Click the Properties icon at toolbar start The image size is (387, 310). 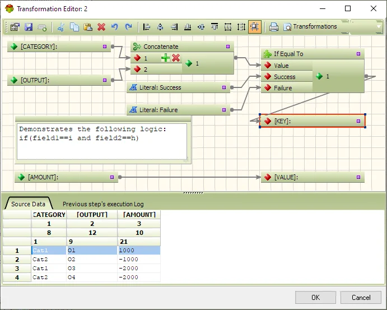point(15,27)
